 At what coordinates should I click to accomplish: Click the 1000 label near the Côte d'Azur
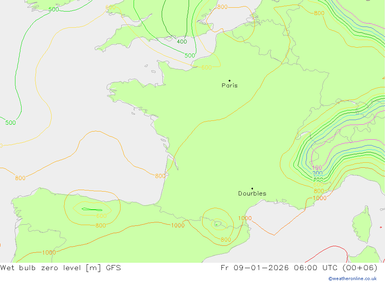pos(320,198)
